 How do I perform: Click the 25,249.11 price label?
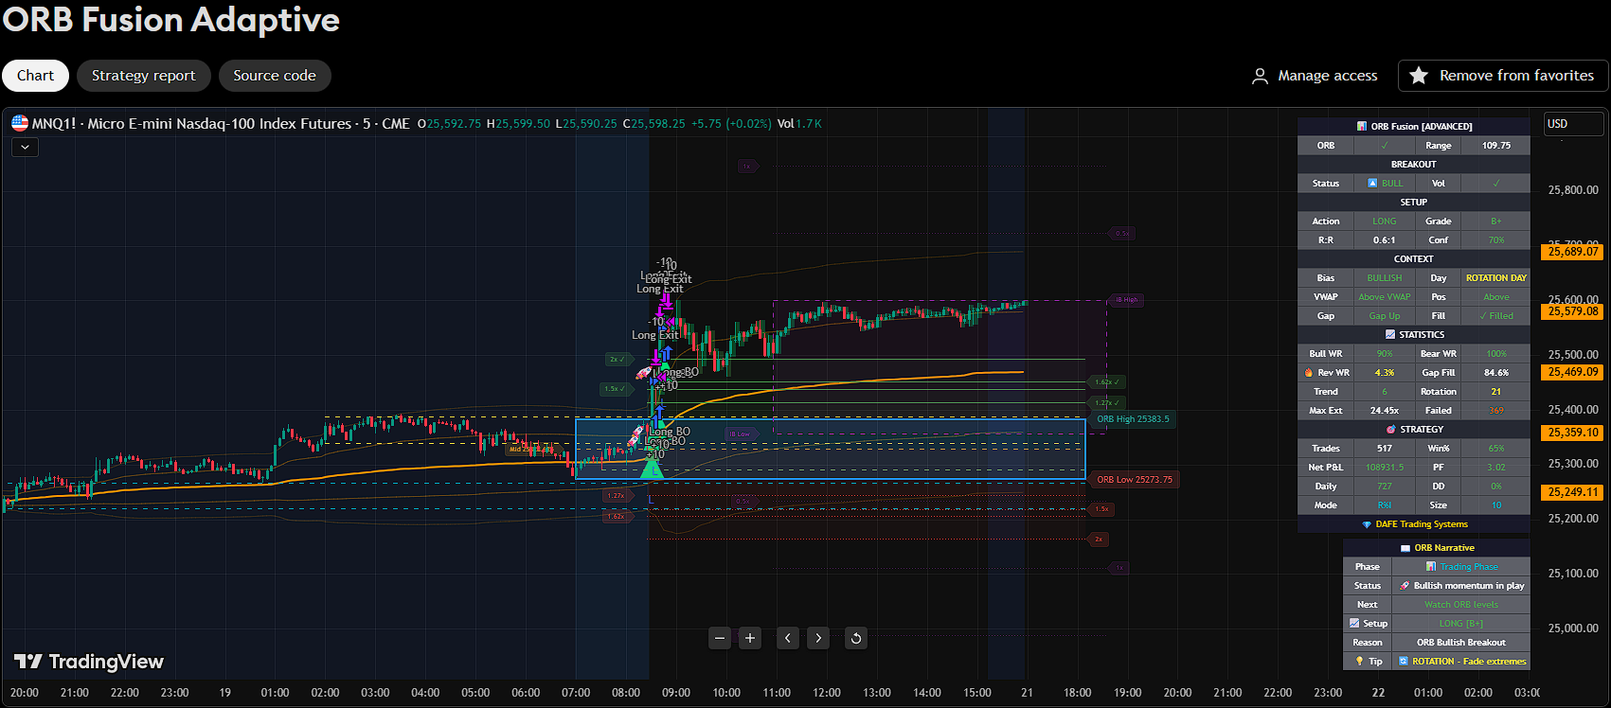[x=1573, y=492]
